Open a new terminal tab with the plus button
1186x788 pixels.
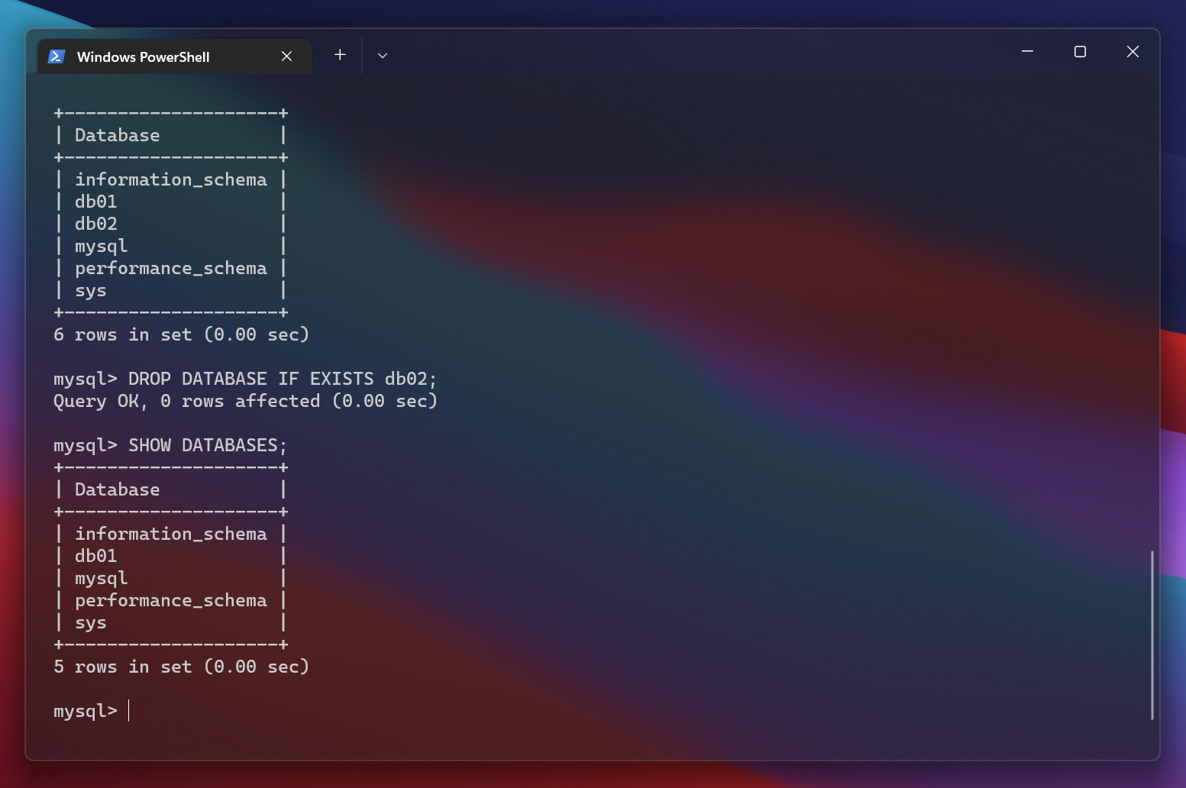point(340,55)
